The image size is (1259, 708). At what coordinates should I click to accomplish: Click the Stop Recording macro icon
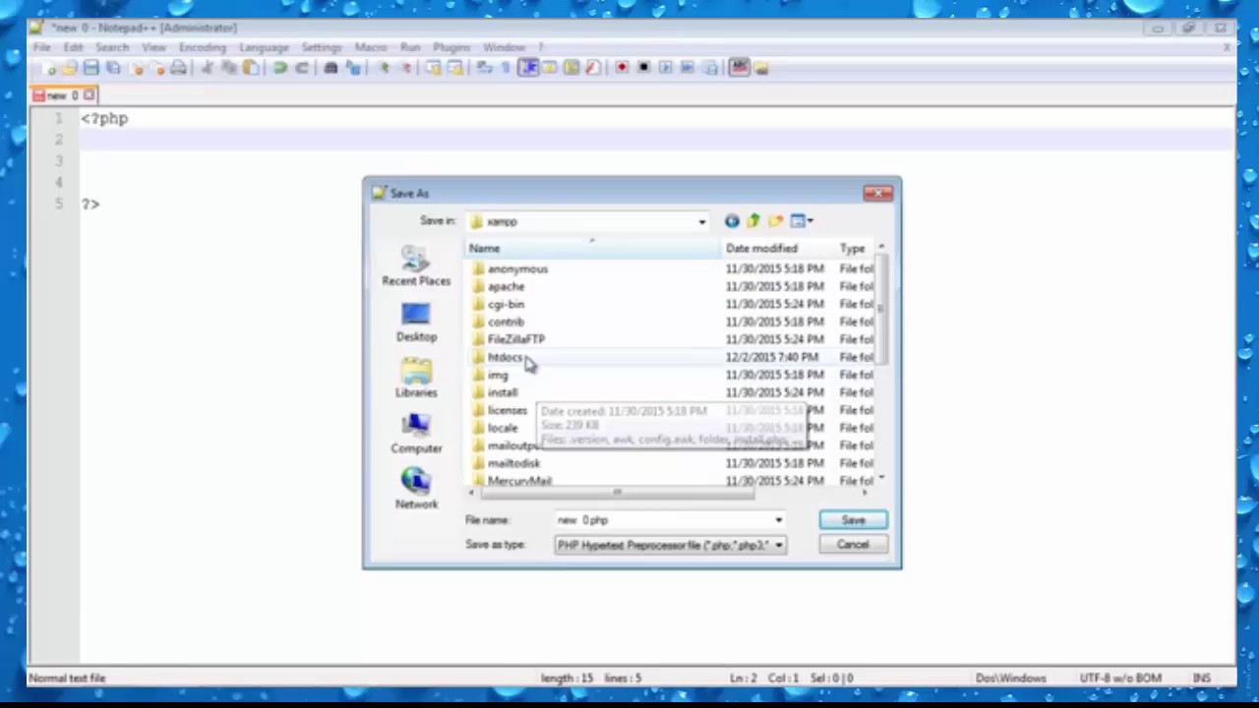643,68
